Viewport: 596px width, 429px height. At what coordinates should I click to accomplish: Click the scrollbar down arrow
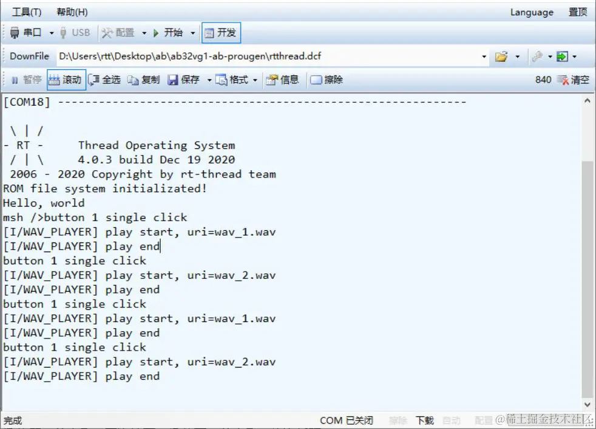click(588, 405)
